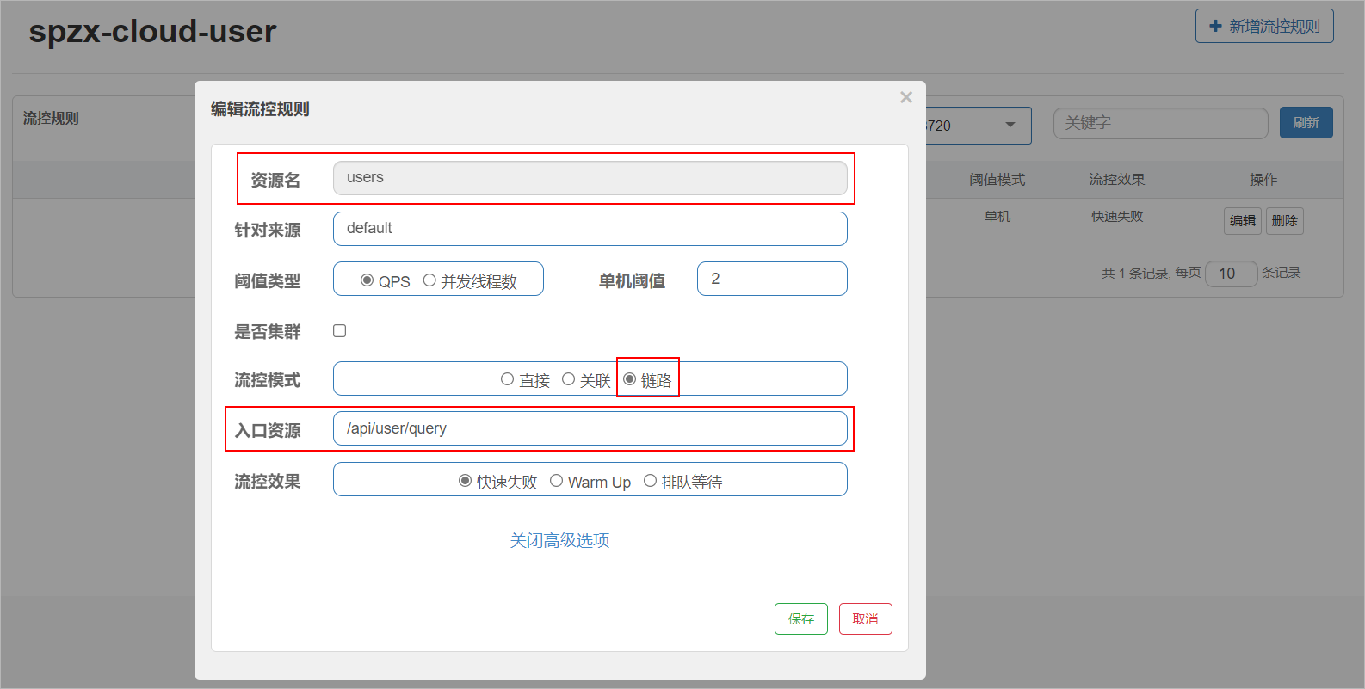The height and width of the screenshot is (689, 1365).
Task: Click the 新增流控规则 button
Action: point(1264,26)
